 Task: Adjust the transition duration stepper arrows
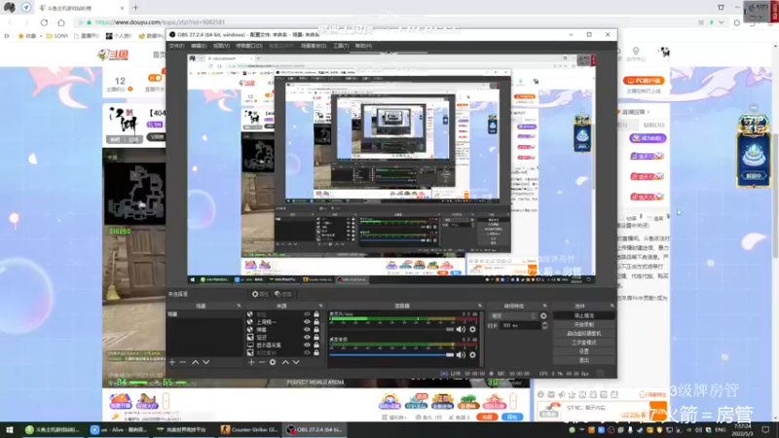pos(544,326)
